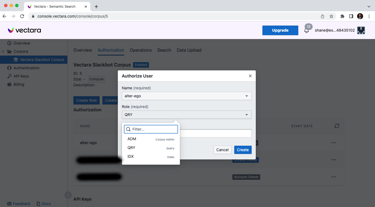Collapse the Corpora tree section
This screenshot has height=207, width=375.
click(3, 51)
